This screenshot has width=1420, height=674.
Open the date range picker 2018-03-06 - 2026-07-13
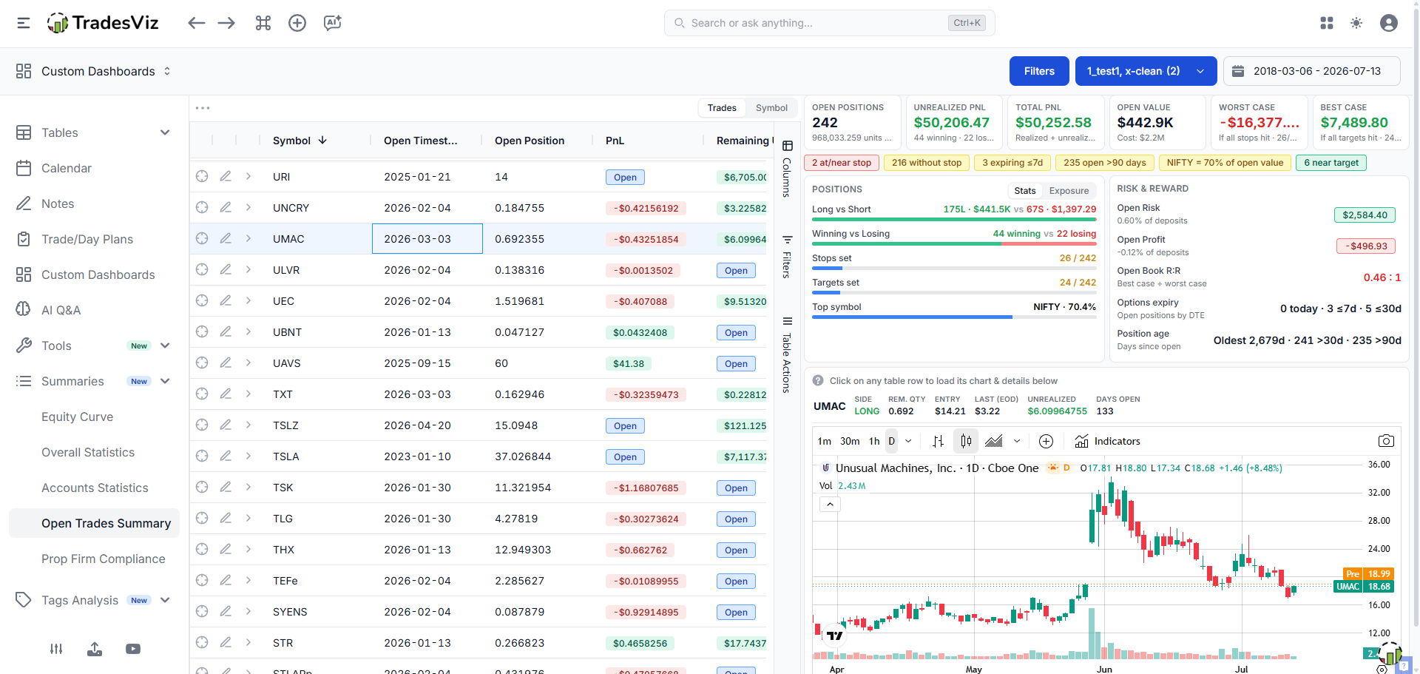tap(1311, 71)
